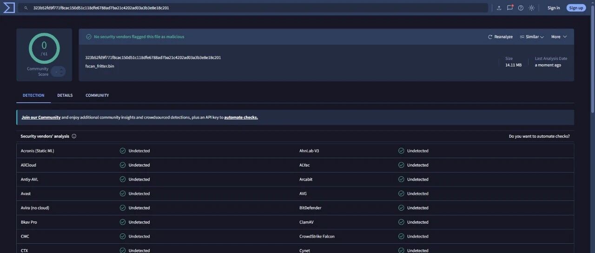
Task: Click the Undetected check icon for Antiy-AVL
Action: pos(123,179)
